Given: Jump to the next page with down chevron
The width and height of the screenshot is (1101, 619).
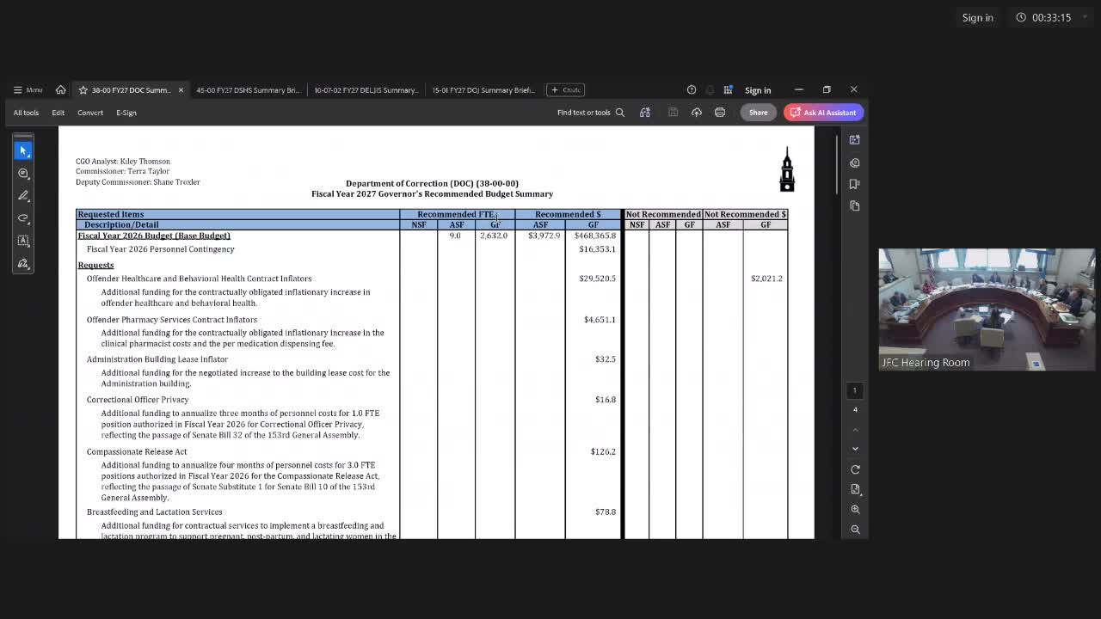Looking at the screenshot, I should 855,449.
